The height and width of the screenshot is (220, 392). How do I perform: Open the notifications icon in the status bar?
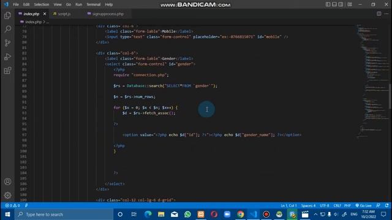click(x=386, y=205)
